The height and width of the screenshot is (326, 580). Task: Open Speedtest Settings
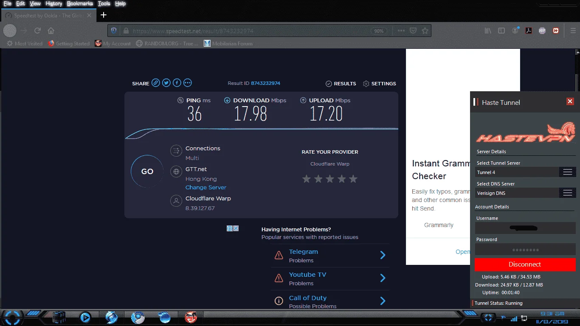[380, 84]
